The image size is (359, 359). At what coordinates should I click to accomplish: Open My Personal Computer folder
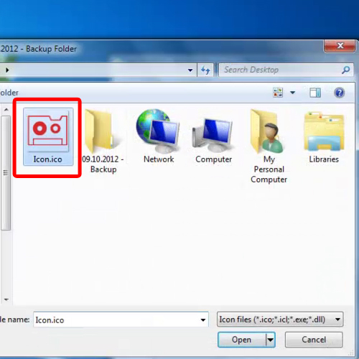pos(269,146)
